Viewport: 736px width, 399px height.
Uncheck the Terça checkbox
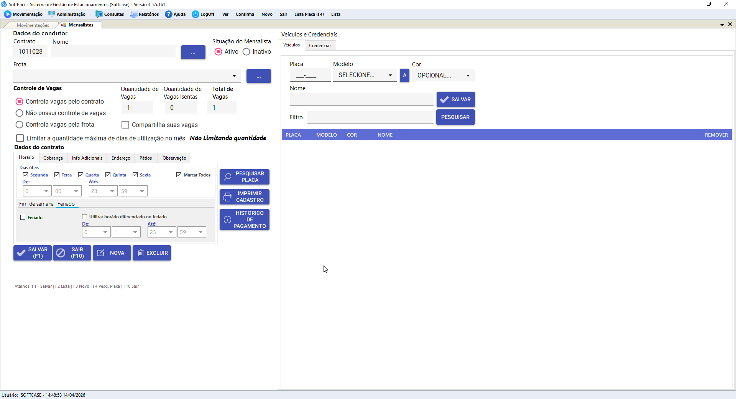[x=57, y=175]
